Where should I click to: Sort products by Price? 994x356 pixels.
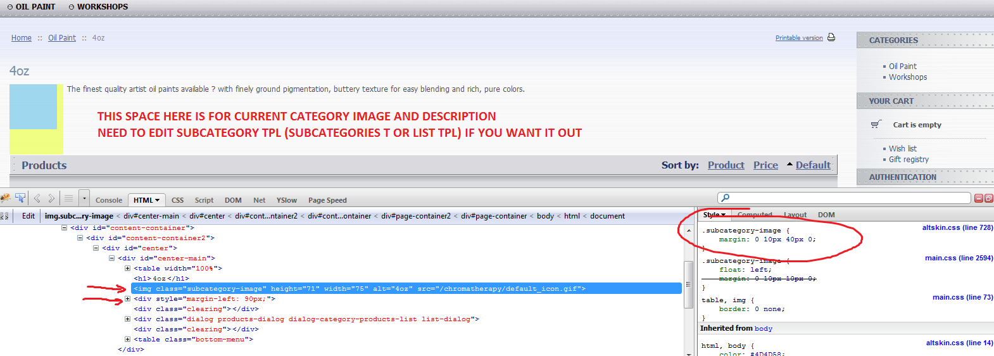765,165
